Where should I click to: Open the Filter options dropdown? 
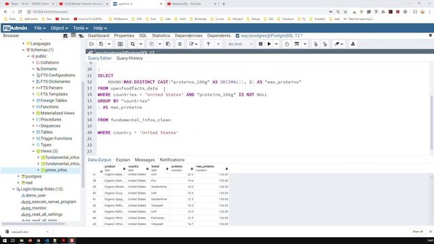(x=218, y=44)
